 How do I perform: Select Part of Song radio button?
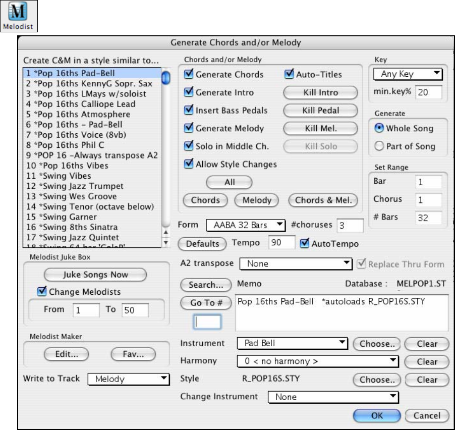(x=379, y=146)
